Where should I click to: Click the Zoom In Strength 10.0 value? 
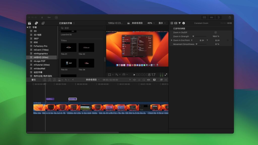215,36
